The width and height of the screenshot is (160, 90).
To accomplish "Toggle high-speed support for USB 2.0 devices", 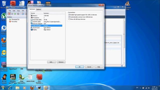I will tap(69, 15).
